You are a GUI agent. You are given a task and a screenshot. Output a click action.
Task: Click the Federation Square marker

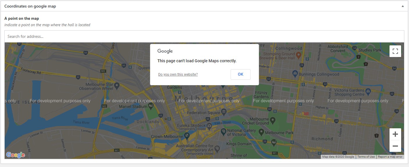223,111
